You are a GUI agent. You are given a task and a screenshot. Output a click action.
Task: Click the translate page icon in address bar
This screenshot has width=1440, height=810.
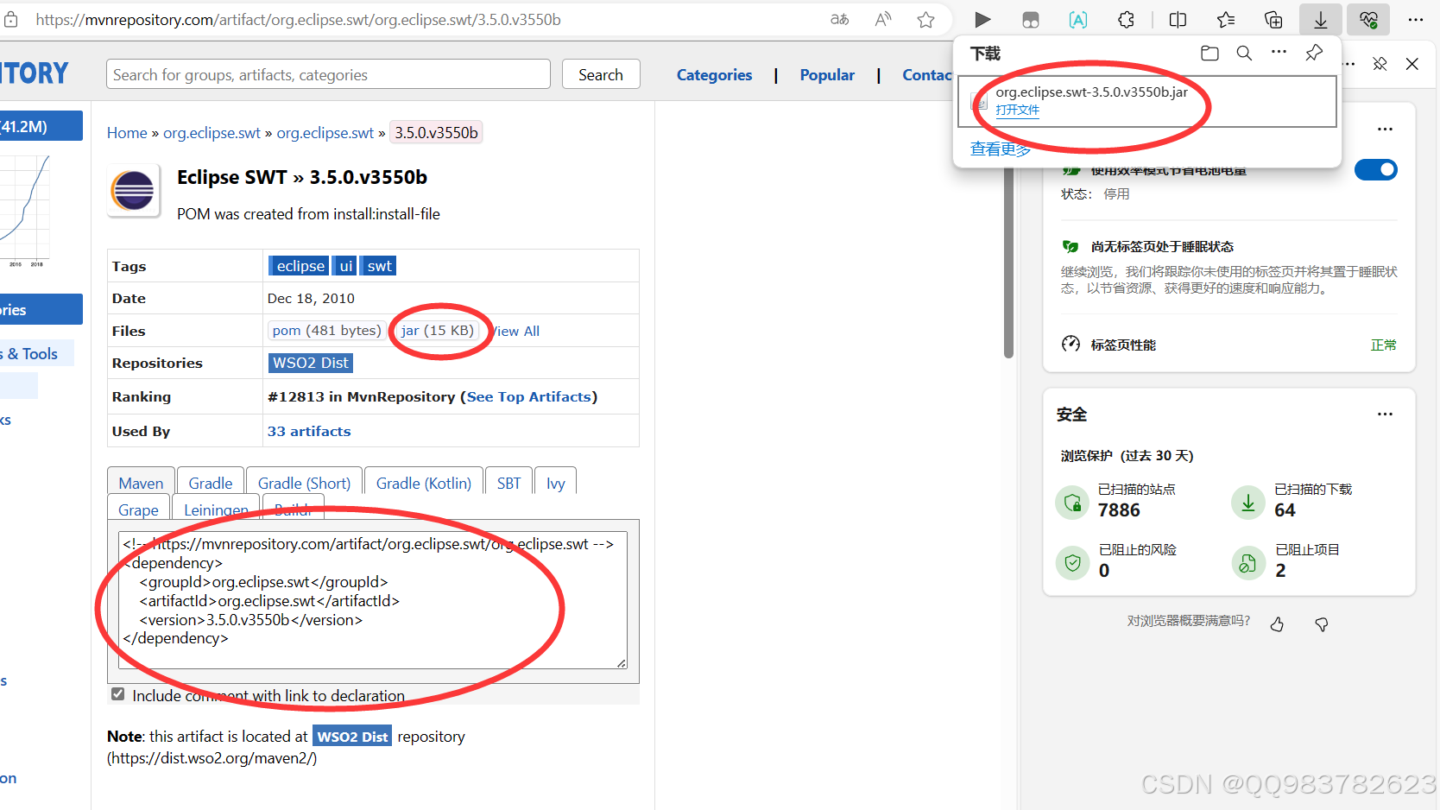(839, 19)
